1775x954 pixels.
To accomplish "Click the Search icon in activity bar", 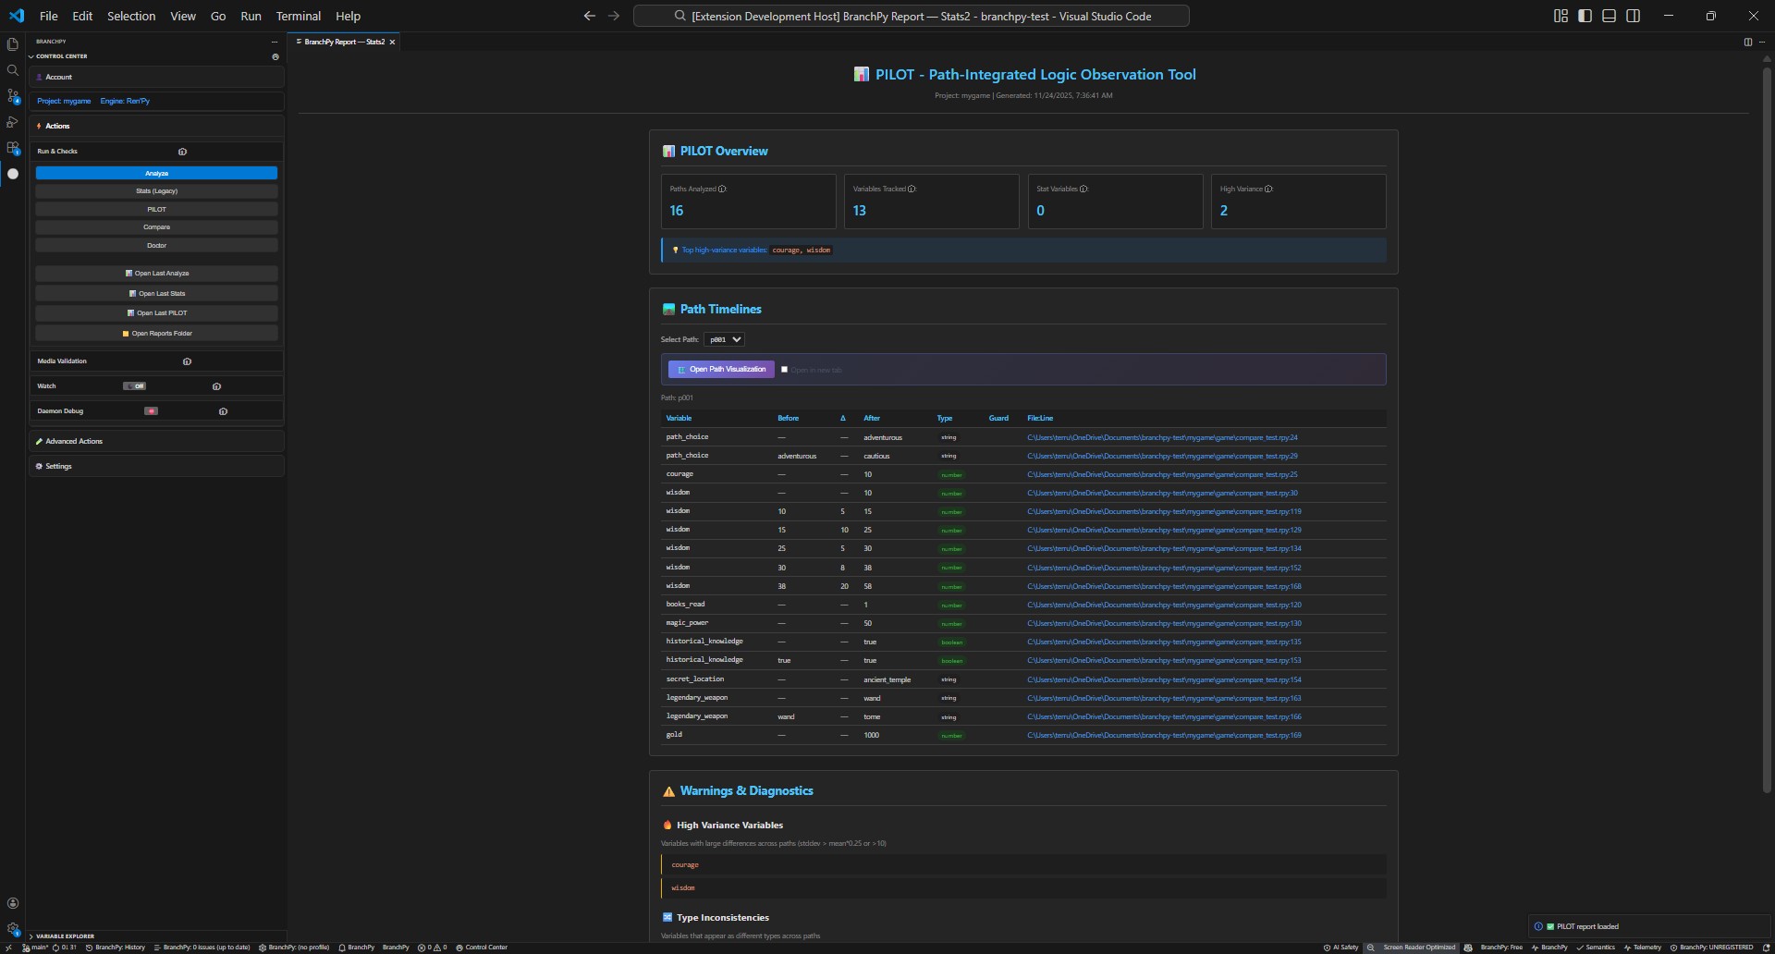I will pyautogui.click(x=13, y=70).
